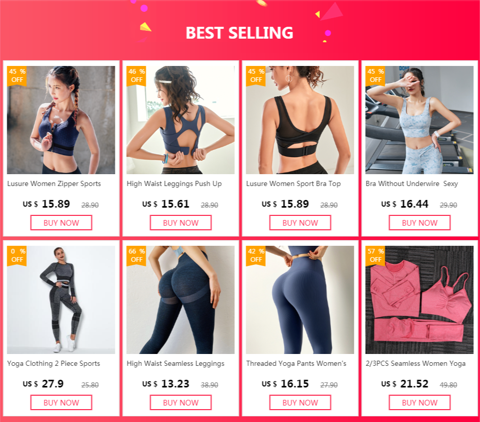Open the black mesh back sports bra photo
This screenshot has width=480, height=422.
pyautogui.click(x=300, y=120)
